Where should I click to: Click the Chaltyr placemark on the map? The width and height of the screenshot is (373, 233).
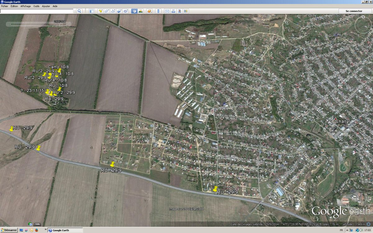[335, 119]
